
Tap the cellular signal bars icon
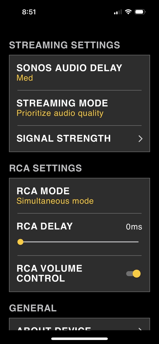pos(118,12)
